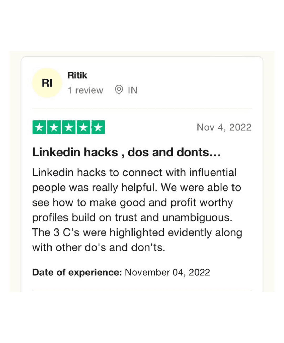This screenshot has height=343, width=284.
Task: Click the yellow RI avatar circle
Action: 47,83
